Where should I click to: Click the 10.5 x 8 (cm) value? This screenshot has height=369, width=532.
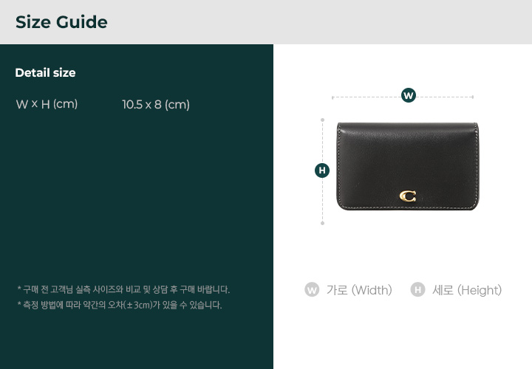(x=156, y=104)
